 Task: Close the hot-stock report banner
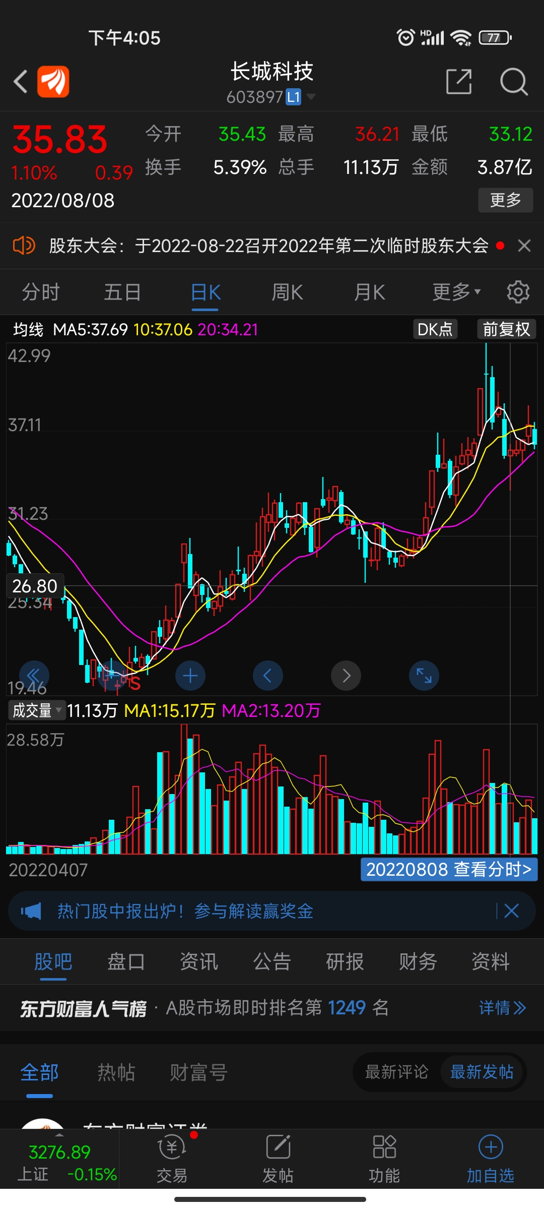point(511,911)
